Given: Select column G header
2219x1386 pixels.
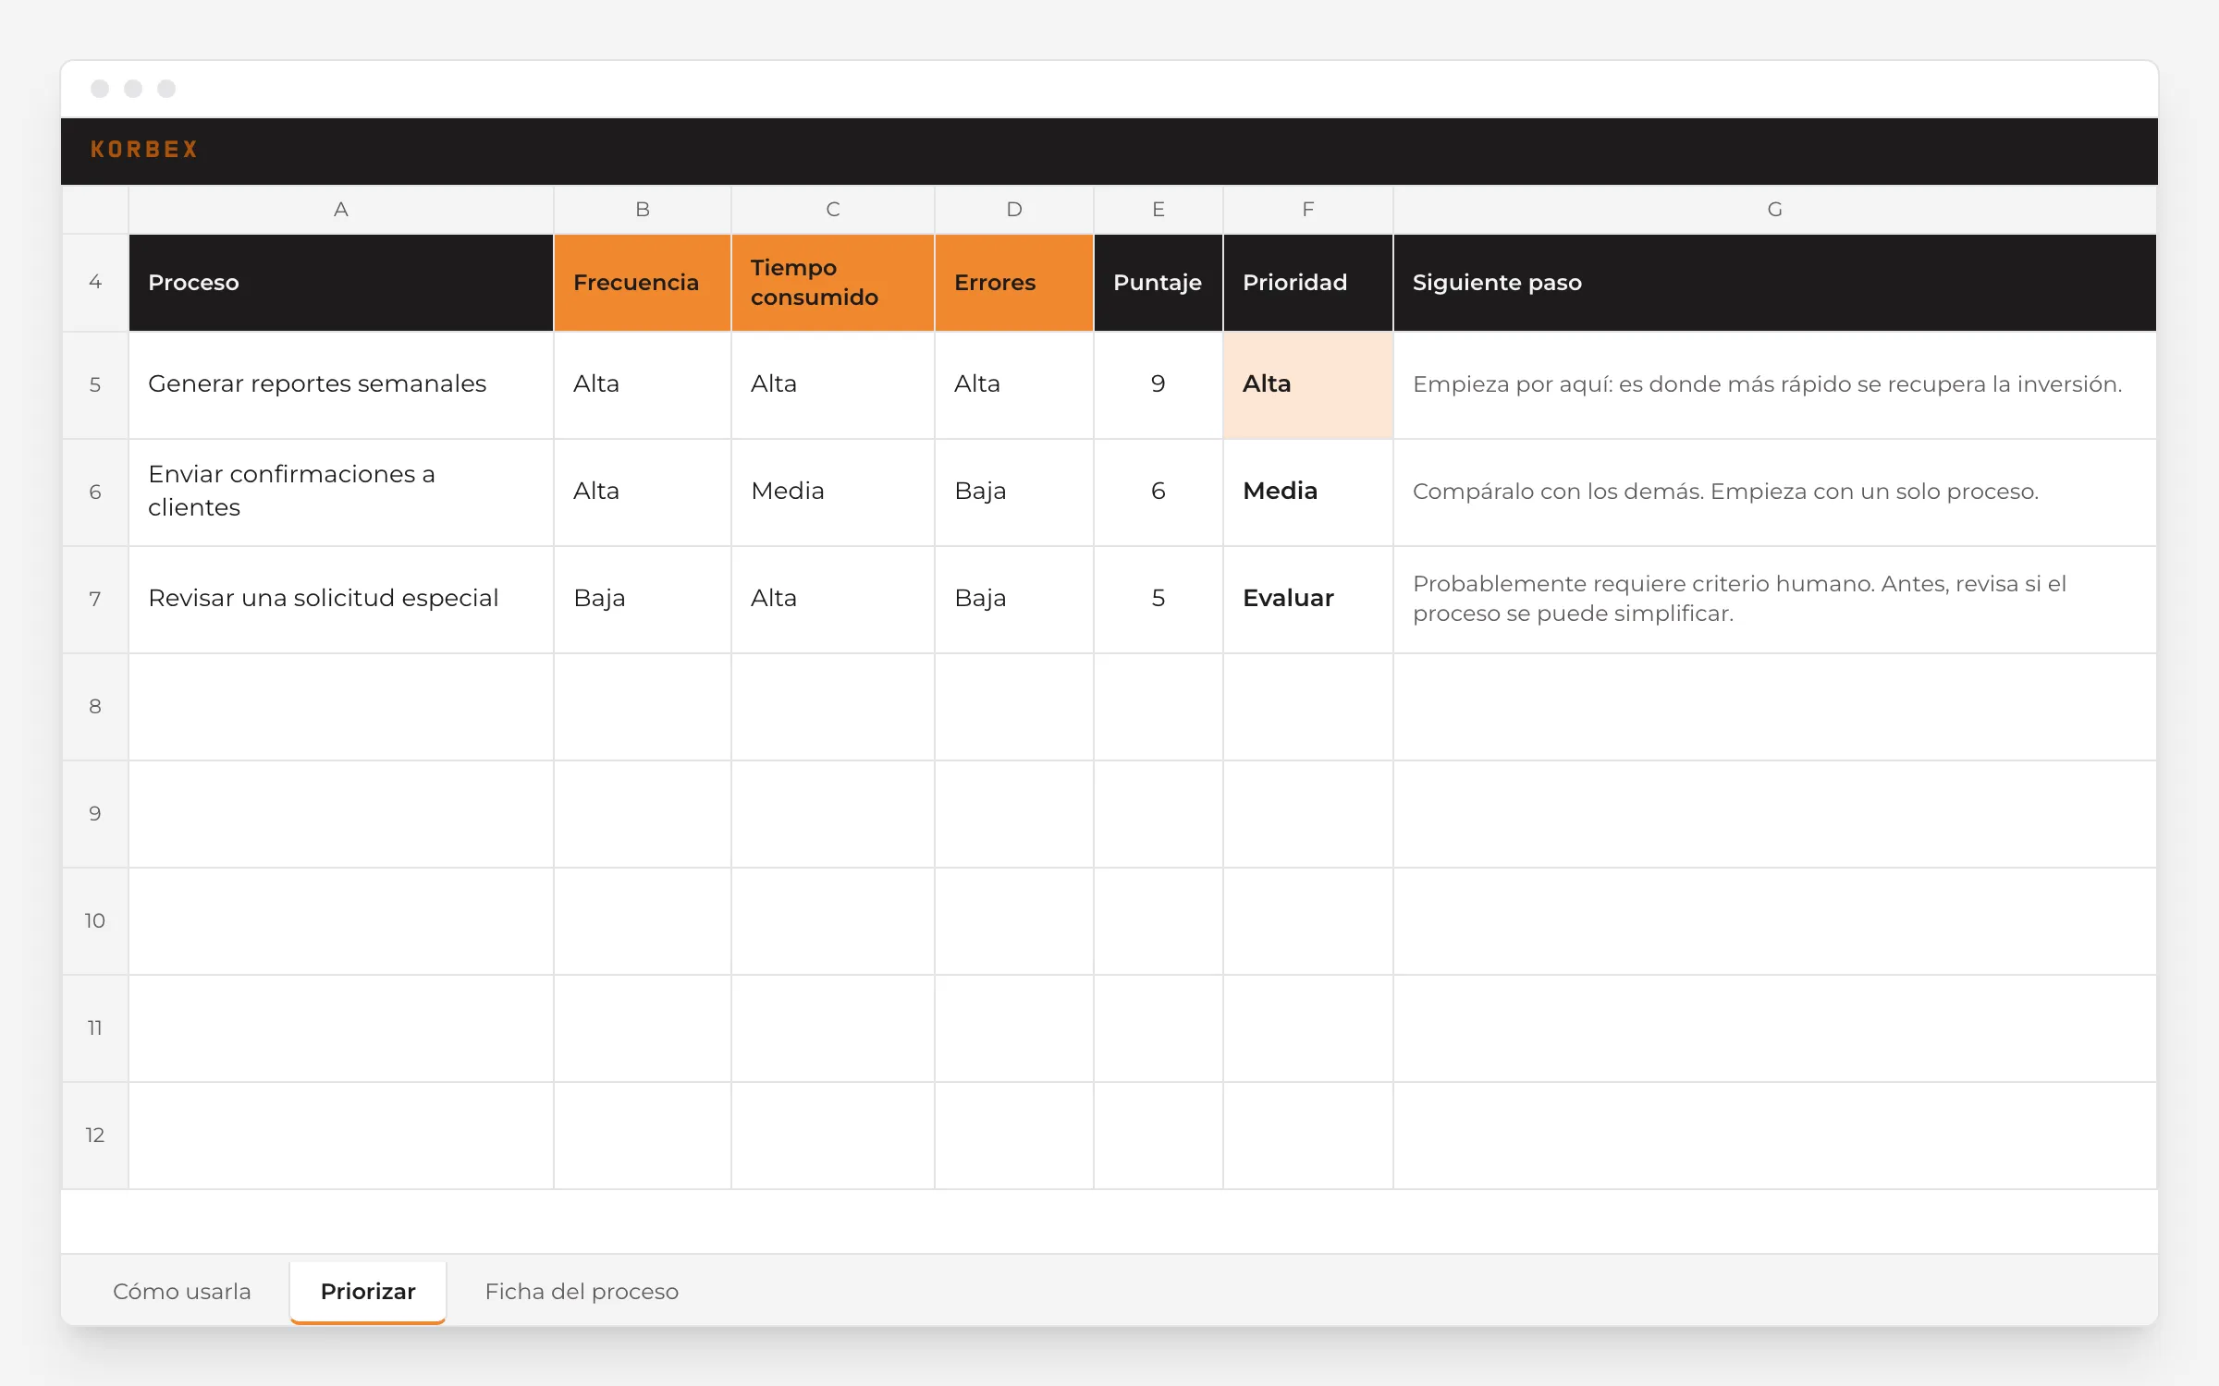Looking at the screenshot, I should pos(1775,210).
